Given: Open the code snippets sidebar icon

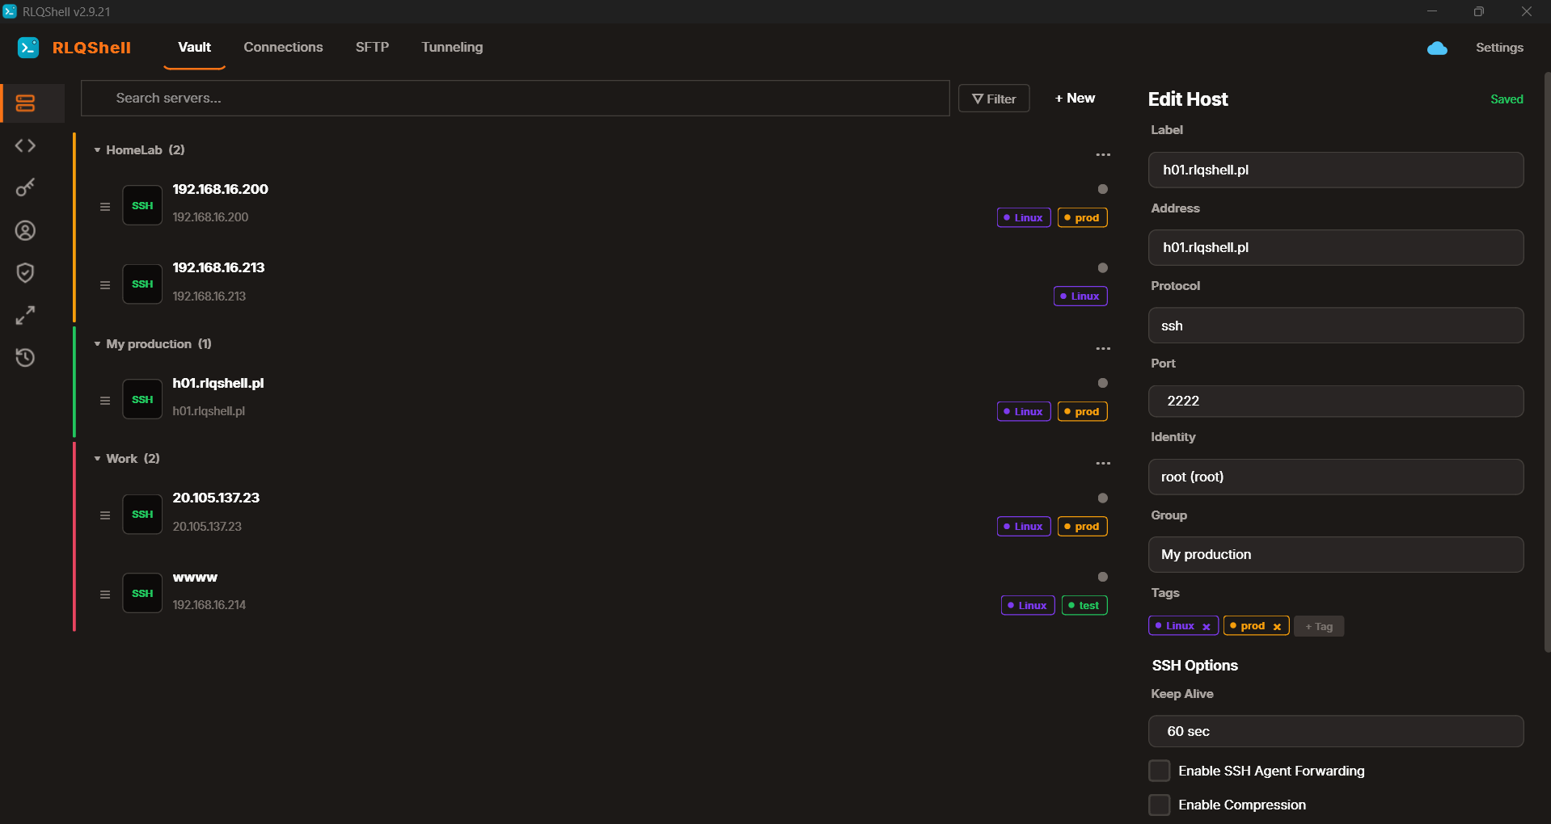Looking at the screenshot, I should point(25,145).
